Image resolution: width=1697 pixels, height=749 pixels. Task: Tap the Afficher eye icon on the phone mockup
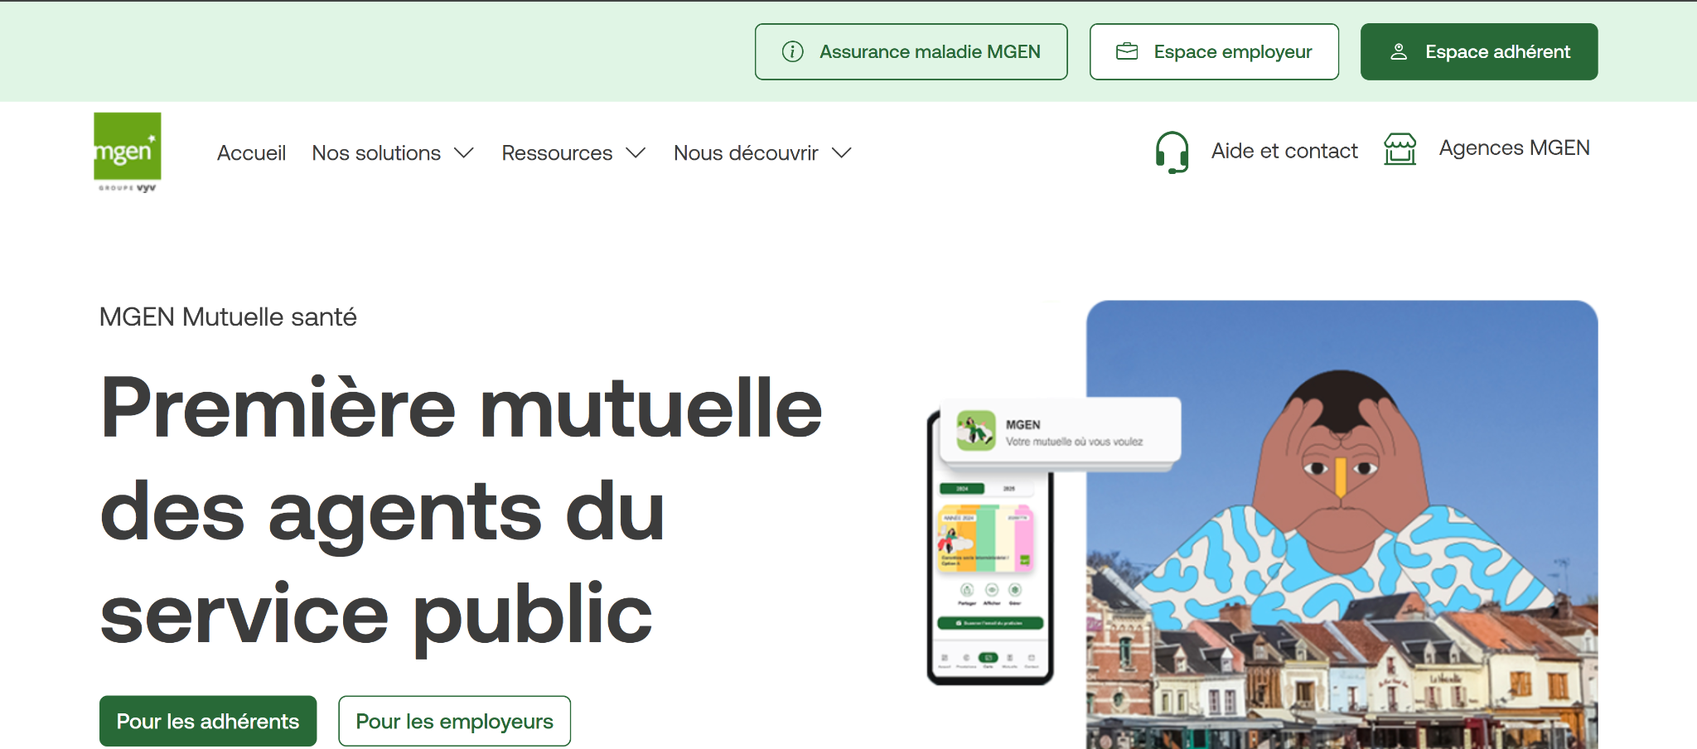tap(992, 590)
